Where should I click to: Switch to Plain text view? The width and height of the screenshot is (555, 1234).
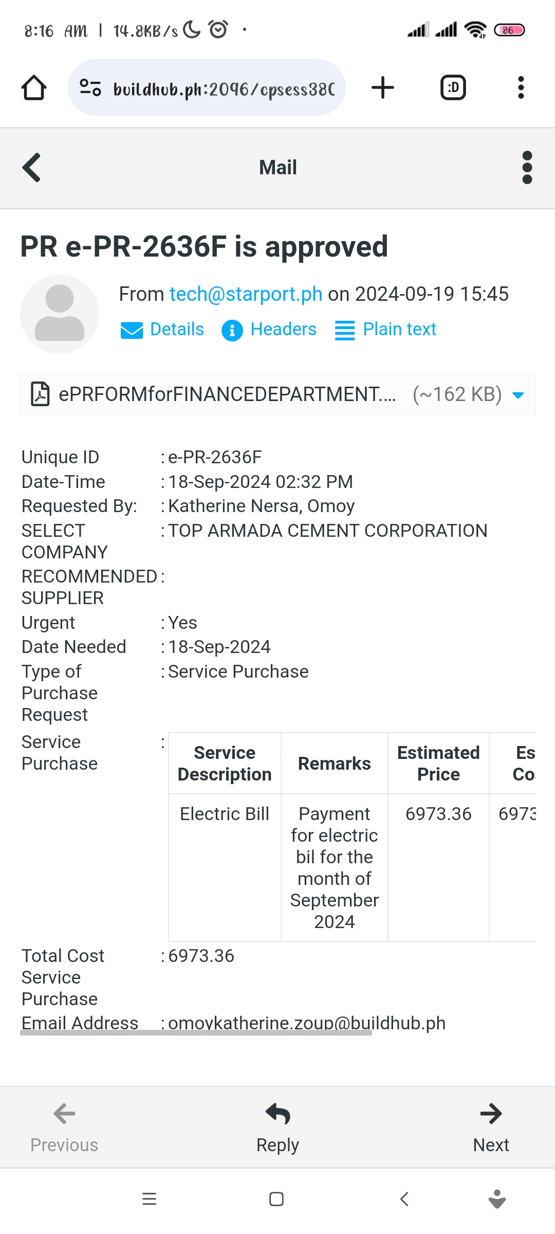pos(386,330)
